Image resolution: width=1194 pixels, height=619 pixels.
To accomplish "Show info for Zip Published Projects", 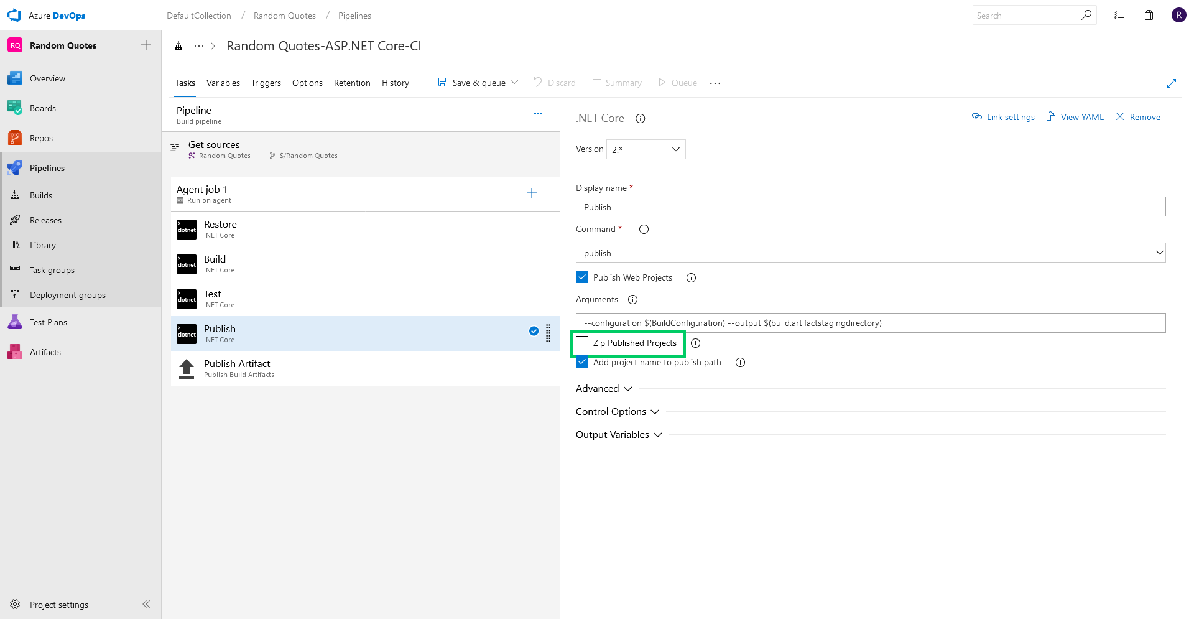I will click(x=696, y=343).
